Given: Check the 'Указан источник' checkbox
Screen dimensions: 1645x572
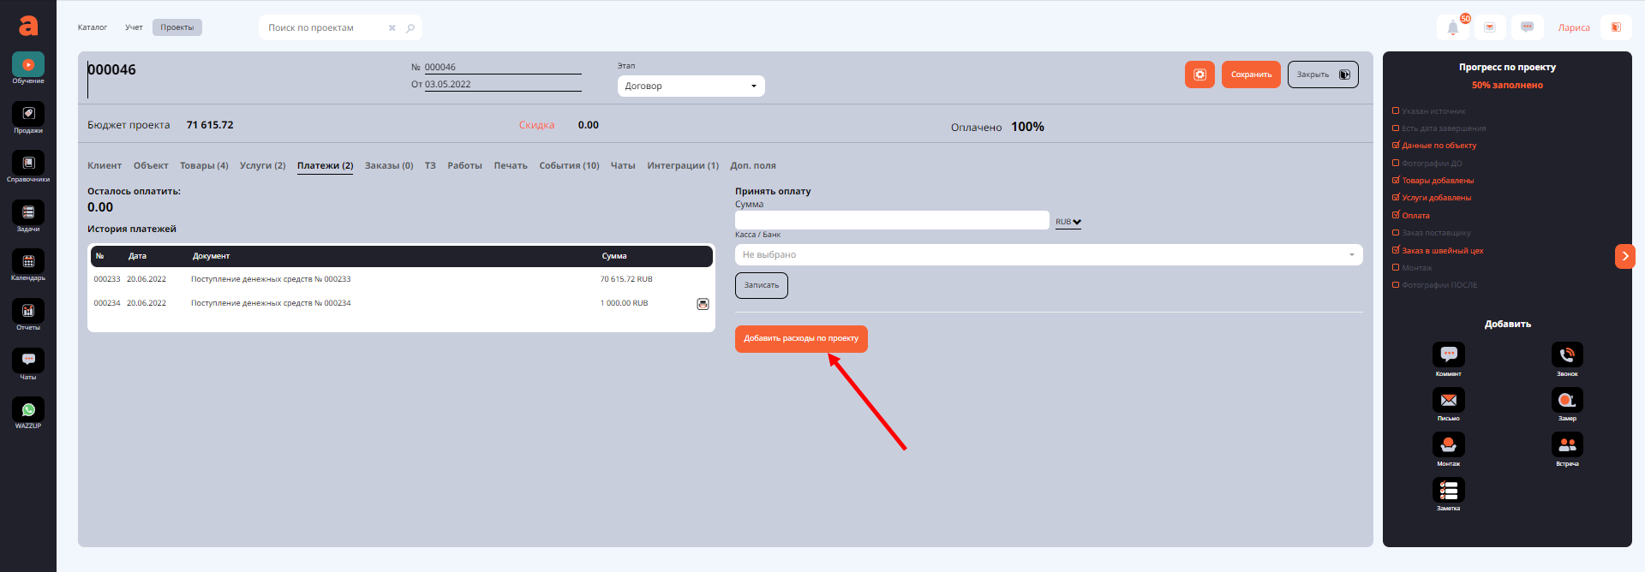Looking at the screenshot, I should [x=1396, y=111].
